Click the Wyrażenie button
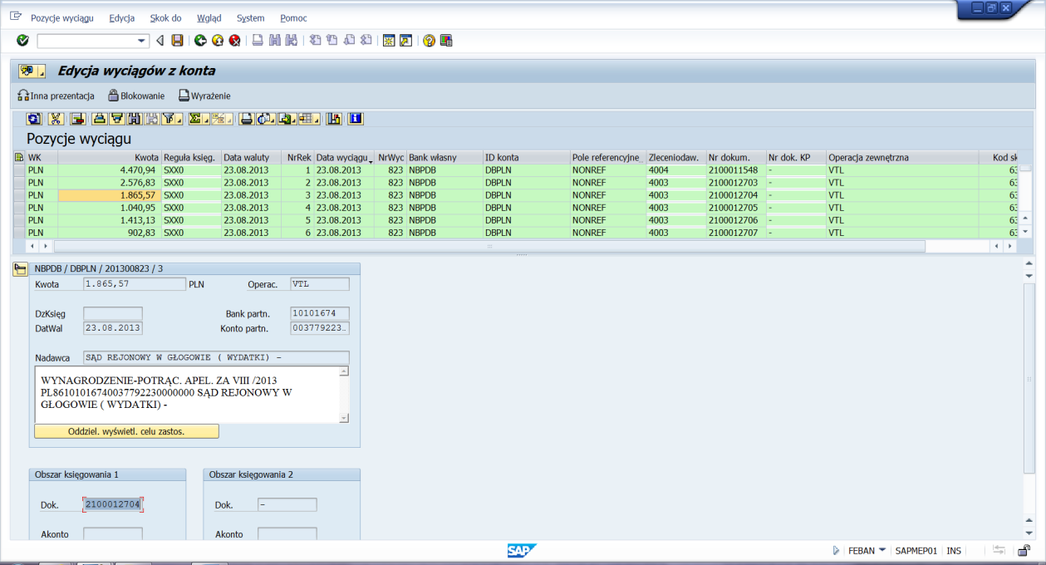Viewport: 1046px width, 565px height. (204, 96)
